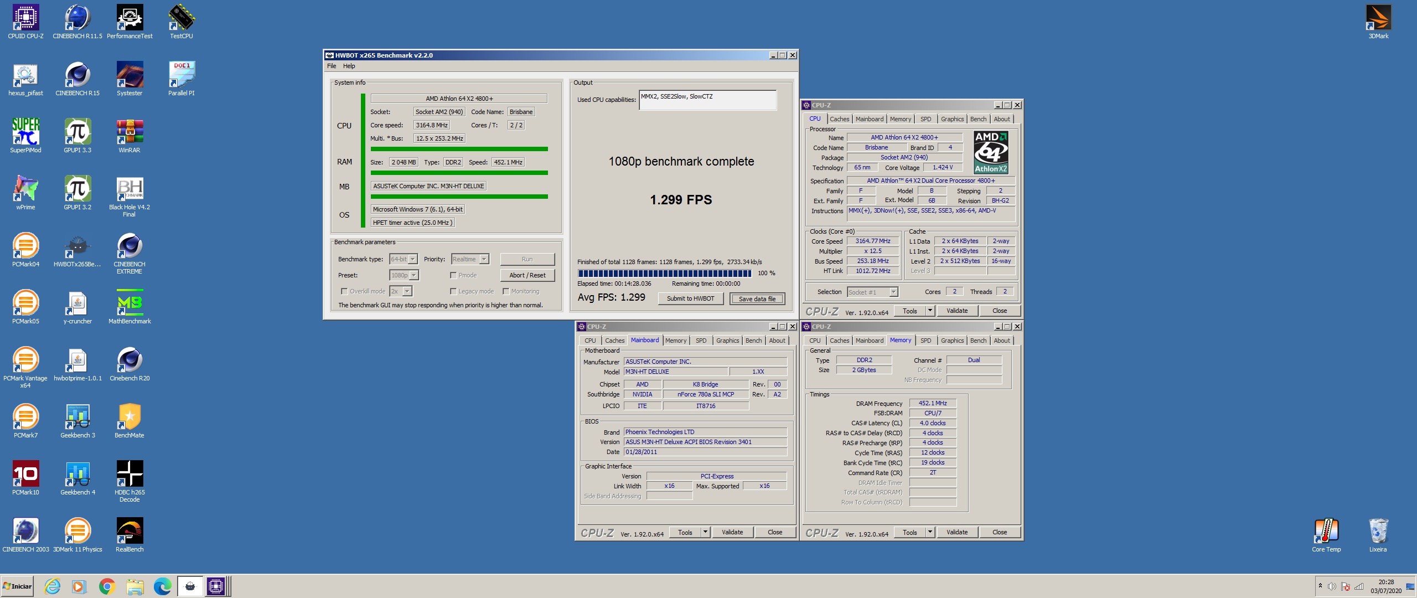The height and width of the screenshot is (598, 1417).
Task: Open HDBC h265 Decode icon
Action: [x=130, y=481]
